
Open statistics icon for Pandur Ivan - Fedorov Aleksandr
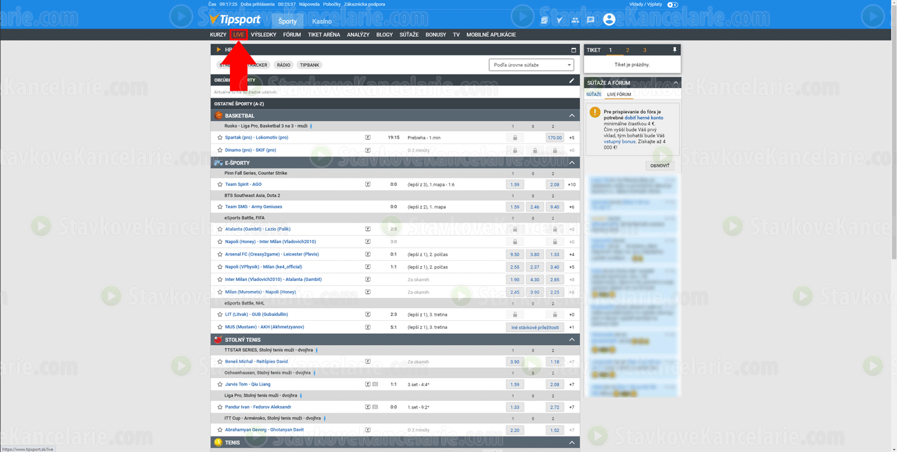(375, 407)
